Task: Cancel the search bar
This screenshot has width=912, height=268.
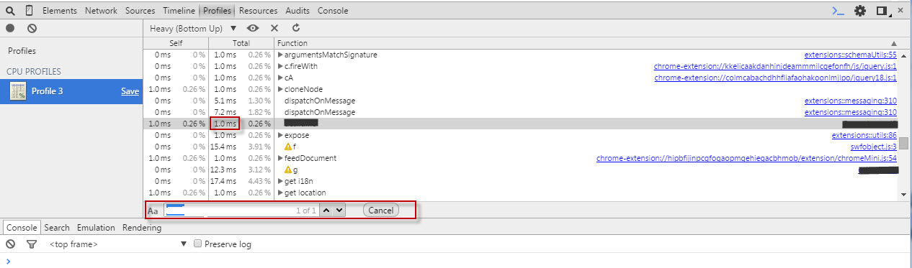Action: pos(382,211)
